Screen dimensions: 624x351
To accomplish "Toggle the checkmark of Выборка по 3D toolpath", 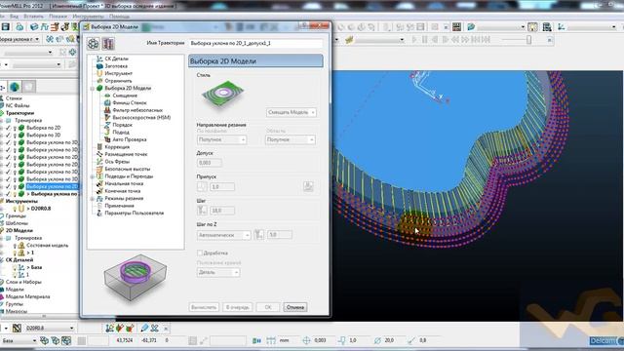I will 8,136.
